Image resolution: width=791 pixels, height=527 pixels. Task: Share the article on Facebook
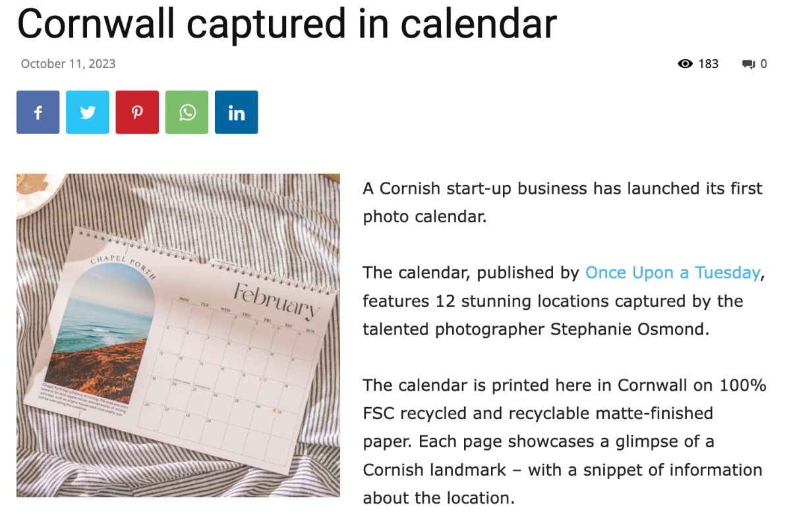[x=38, y=112]
